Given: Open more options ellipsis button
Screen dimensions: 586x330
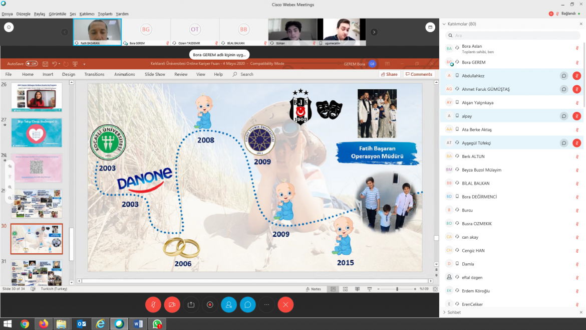Looking at the screenshot, I should coord(266,304).
